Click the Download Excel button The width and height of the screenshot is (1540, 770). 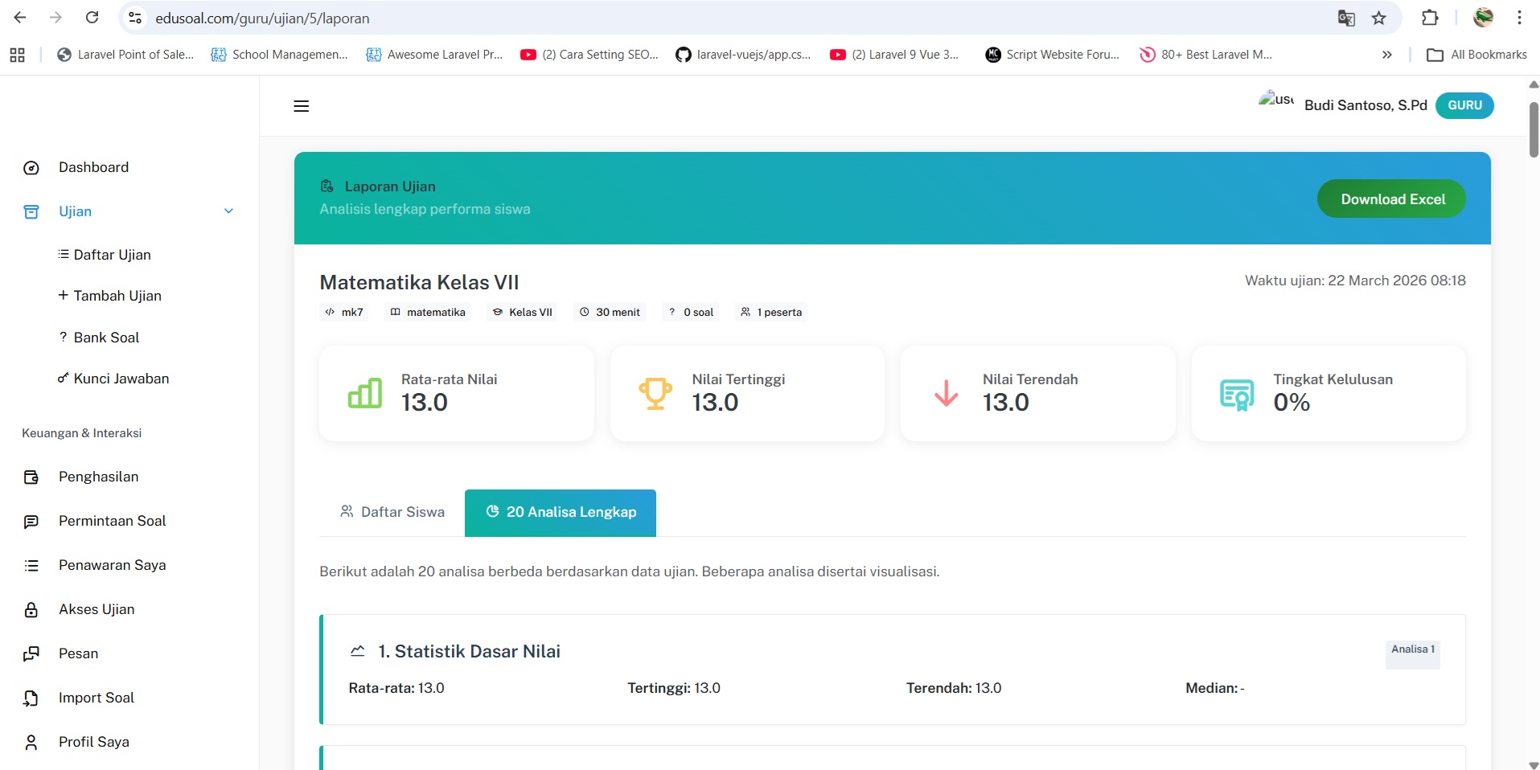tap(1391, 199)
